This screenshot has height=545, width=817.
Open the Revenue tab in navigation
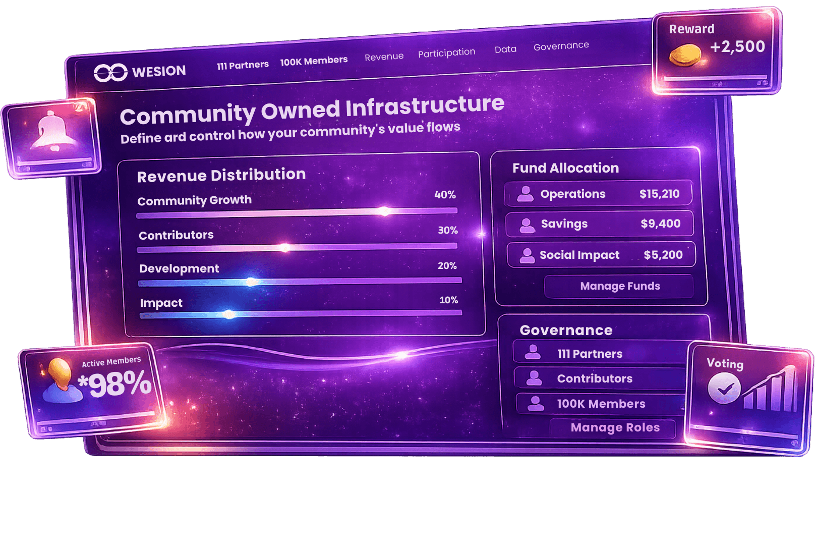pyautogui.click(x=384, y=57)
